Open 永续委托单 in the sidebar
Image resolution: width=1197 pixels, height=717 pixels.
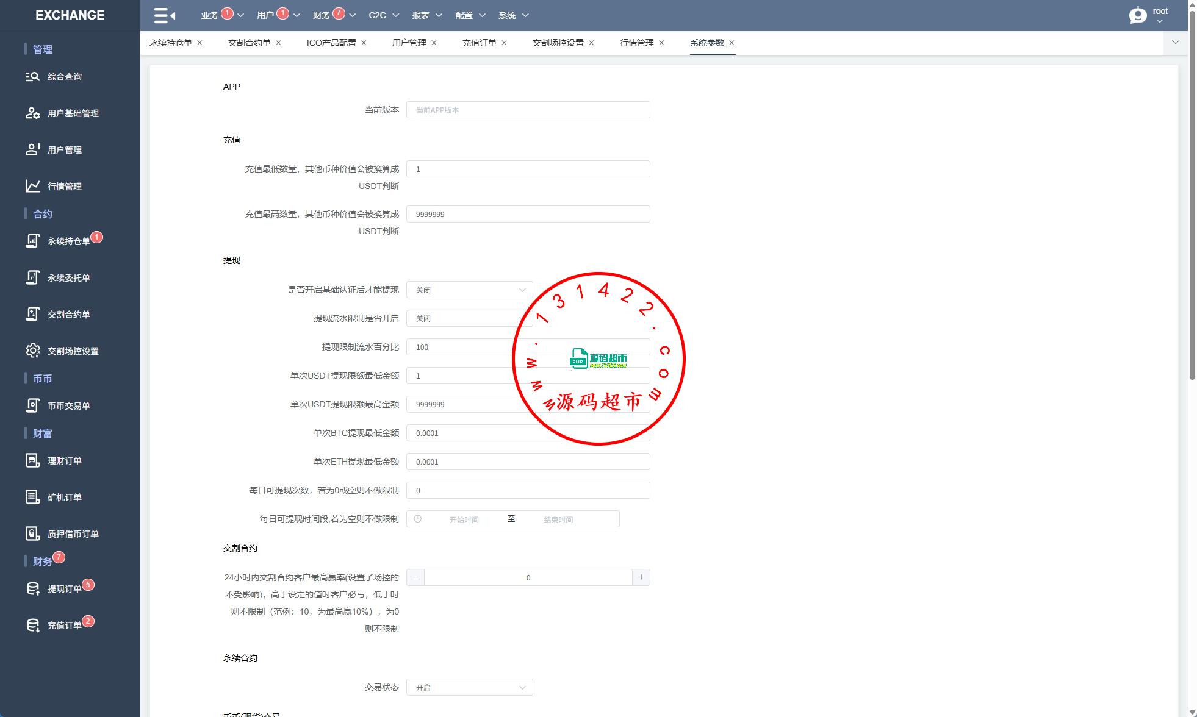[68, 278]
